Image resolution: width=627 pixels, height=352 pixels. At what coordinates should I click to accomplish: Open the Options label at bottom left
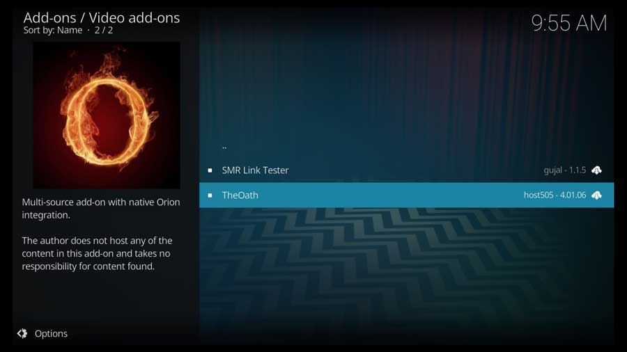51,334
